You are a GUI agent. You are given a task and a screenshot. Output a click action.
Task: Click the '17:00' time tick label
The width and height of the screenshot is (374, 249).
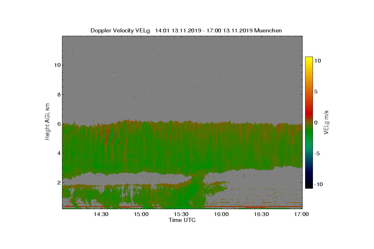point(301,214)
